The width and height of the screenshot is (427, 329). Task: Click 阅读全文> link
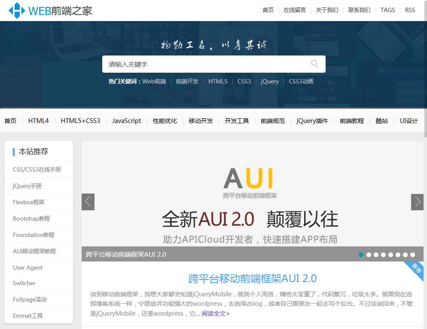click(x=215, y=314)
